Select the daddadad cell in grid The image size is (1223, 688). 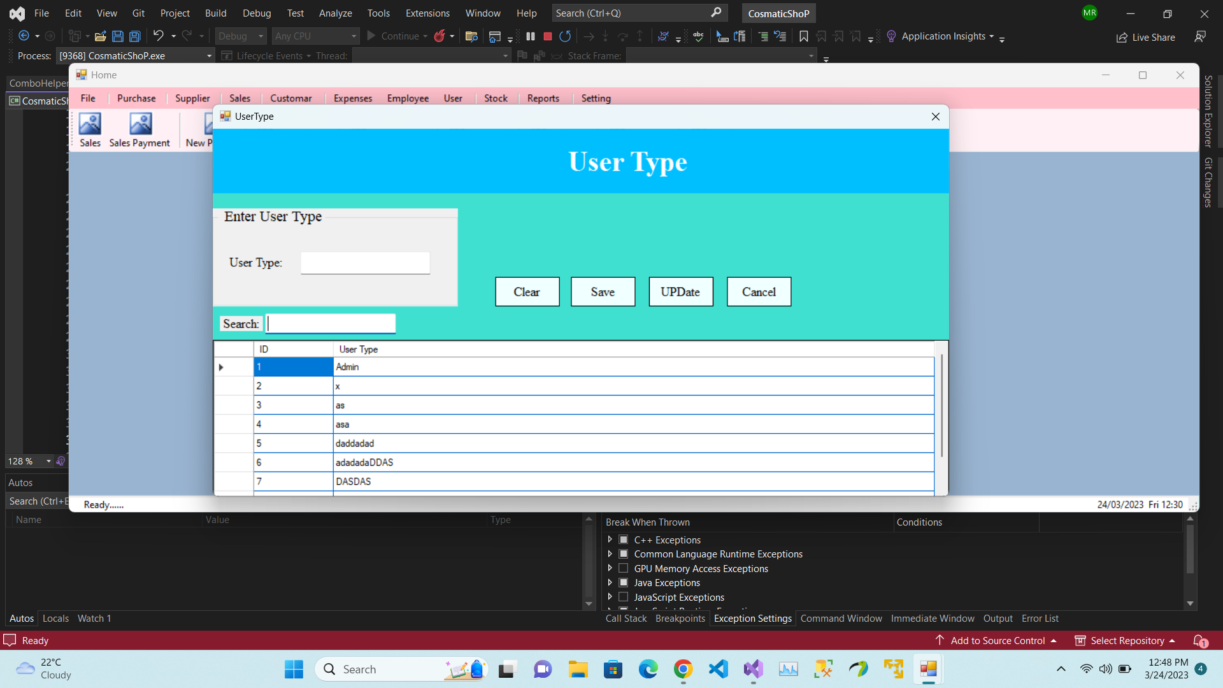coord(633,443)
